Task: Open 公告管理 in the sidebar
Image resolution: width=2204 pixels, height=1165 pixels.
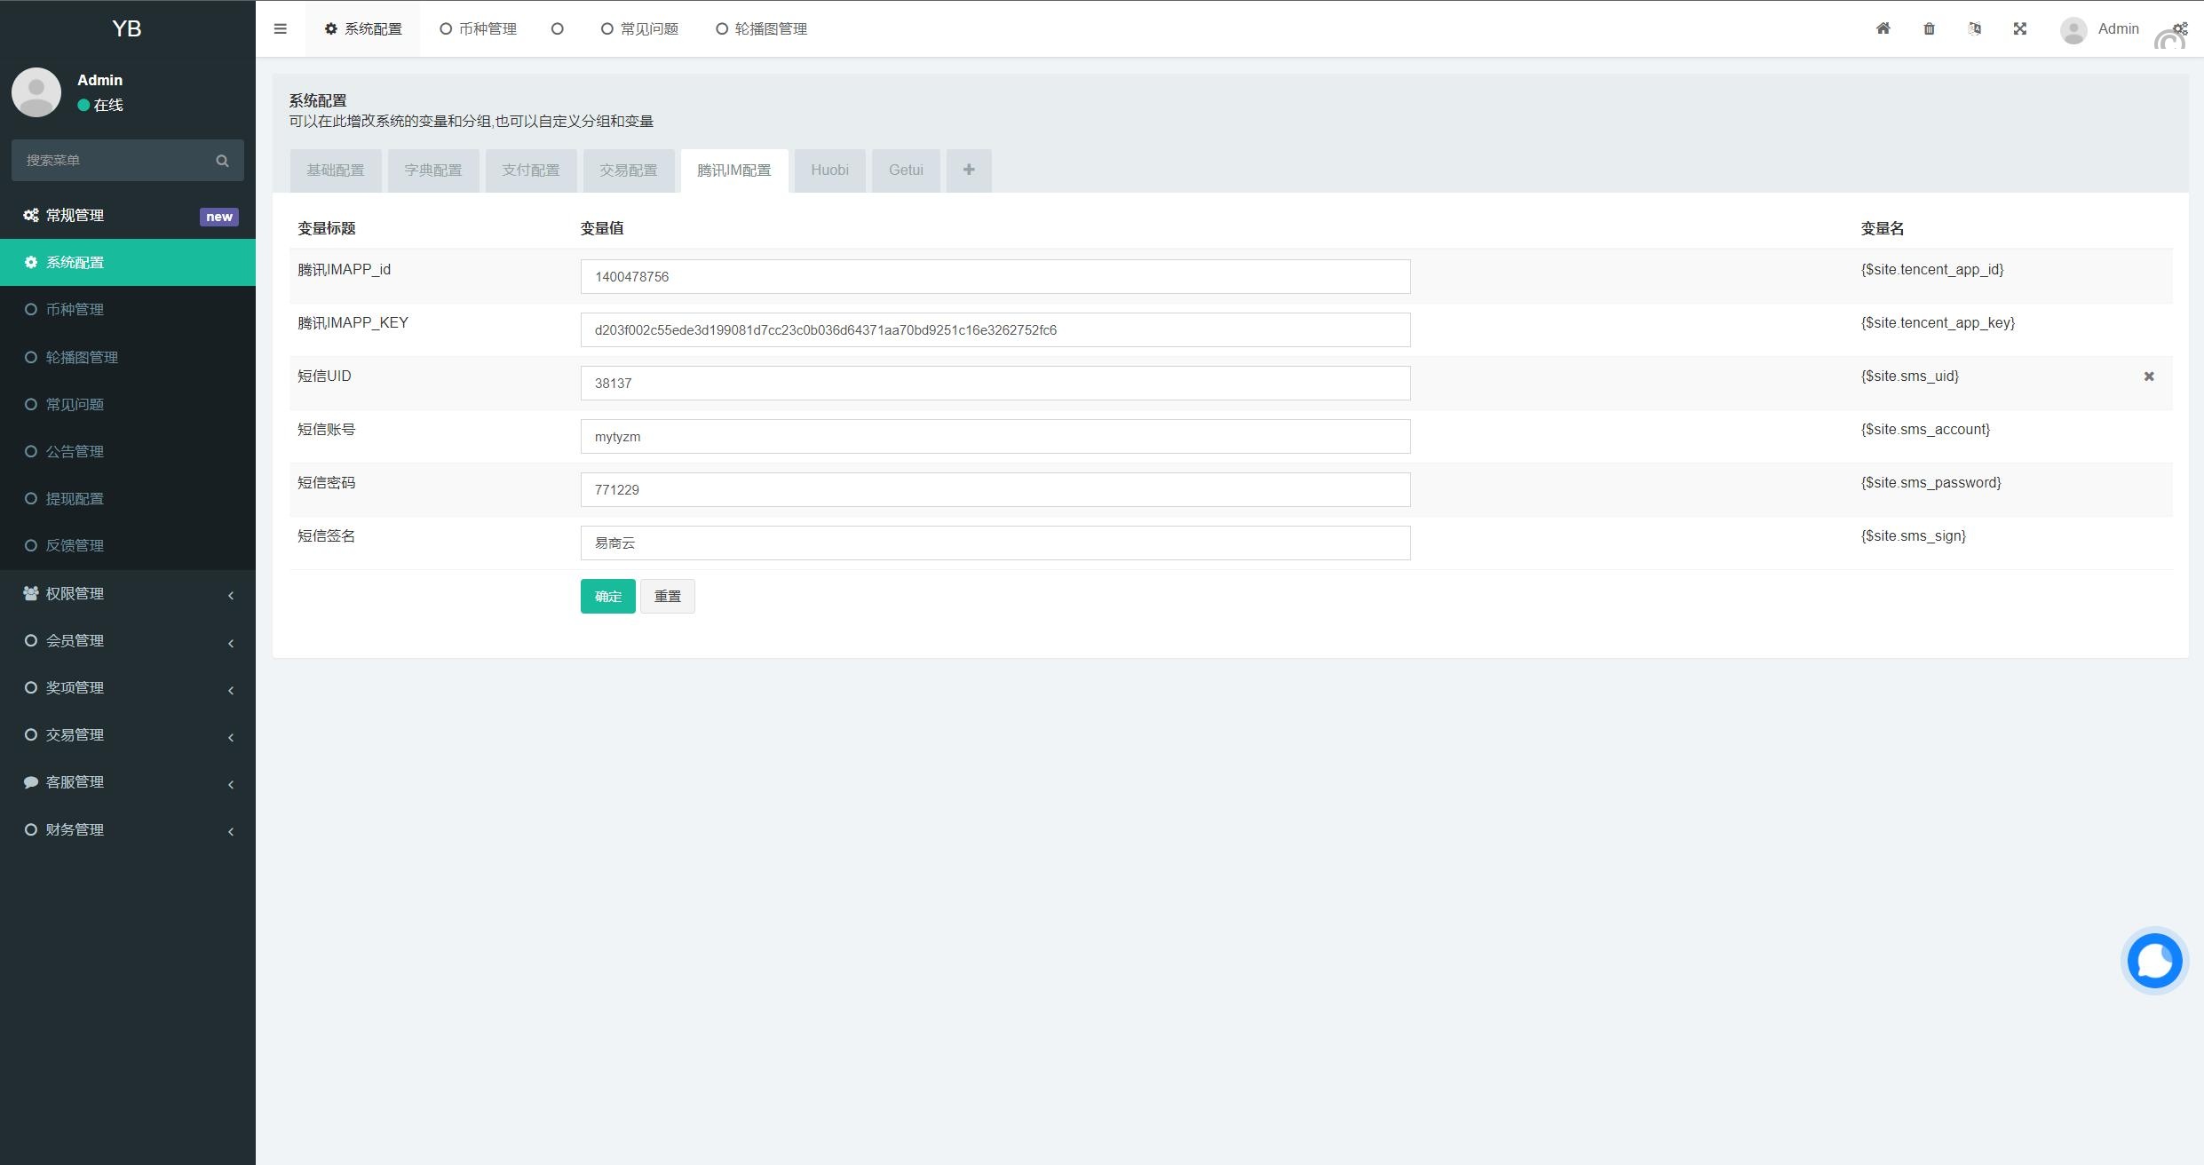Action: pos(75,451)
